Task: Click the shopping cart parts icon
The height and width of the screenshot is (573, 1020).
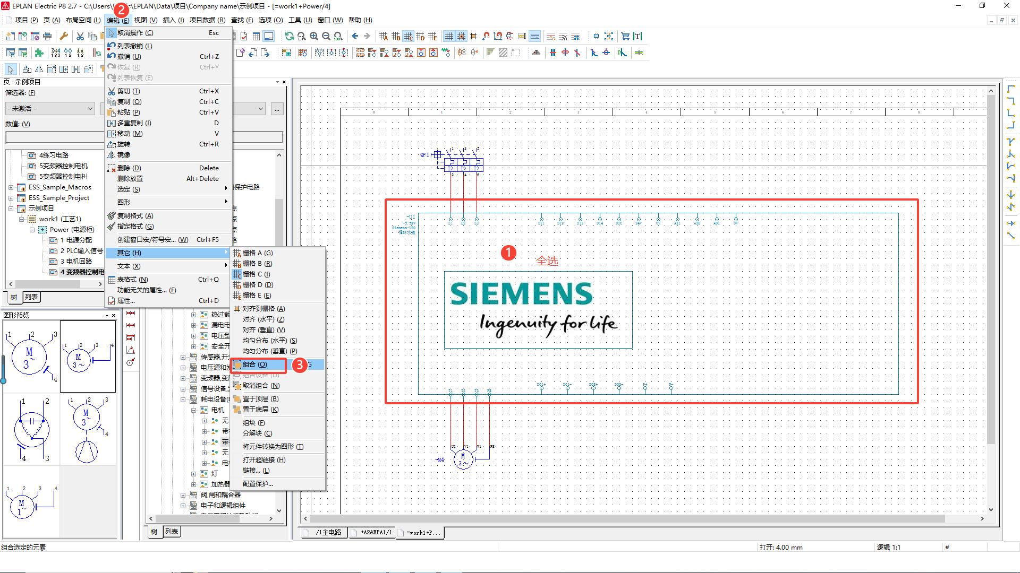Action: coord(625,36)
